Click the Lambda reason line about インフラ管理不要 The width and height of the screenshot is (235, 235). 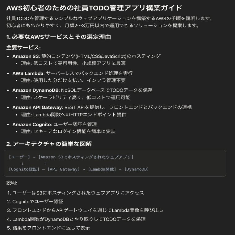click(x=73, y=81)
